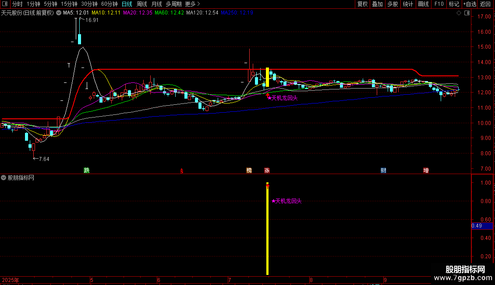Click the yellow signal bar in indicator pane
The image size is (495, 285).
267,229
